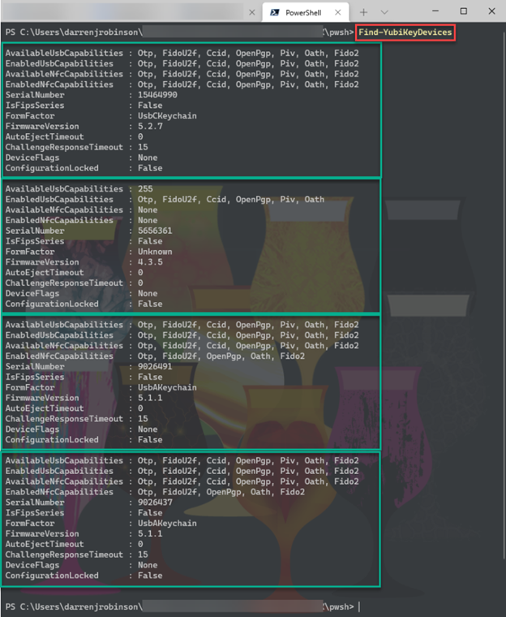This screenshot has width=506, height=617.
Task: Click the AvailableUsbCapabilities value 255
Action: pos(145,189)
